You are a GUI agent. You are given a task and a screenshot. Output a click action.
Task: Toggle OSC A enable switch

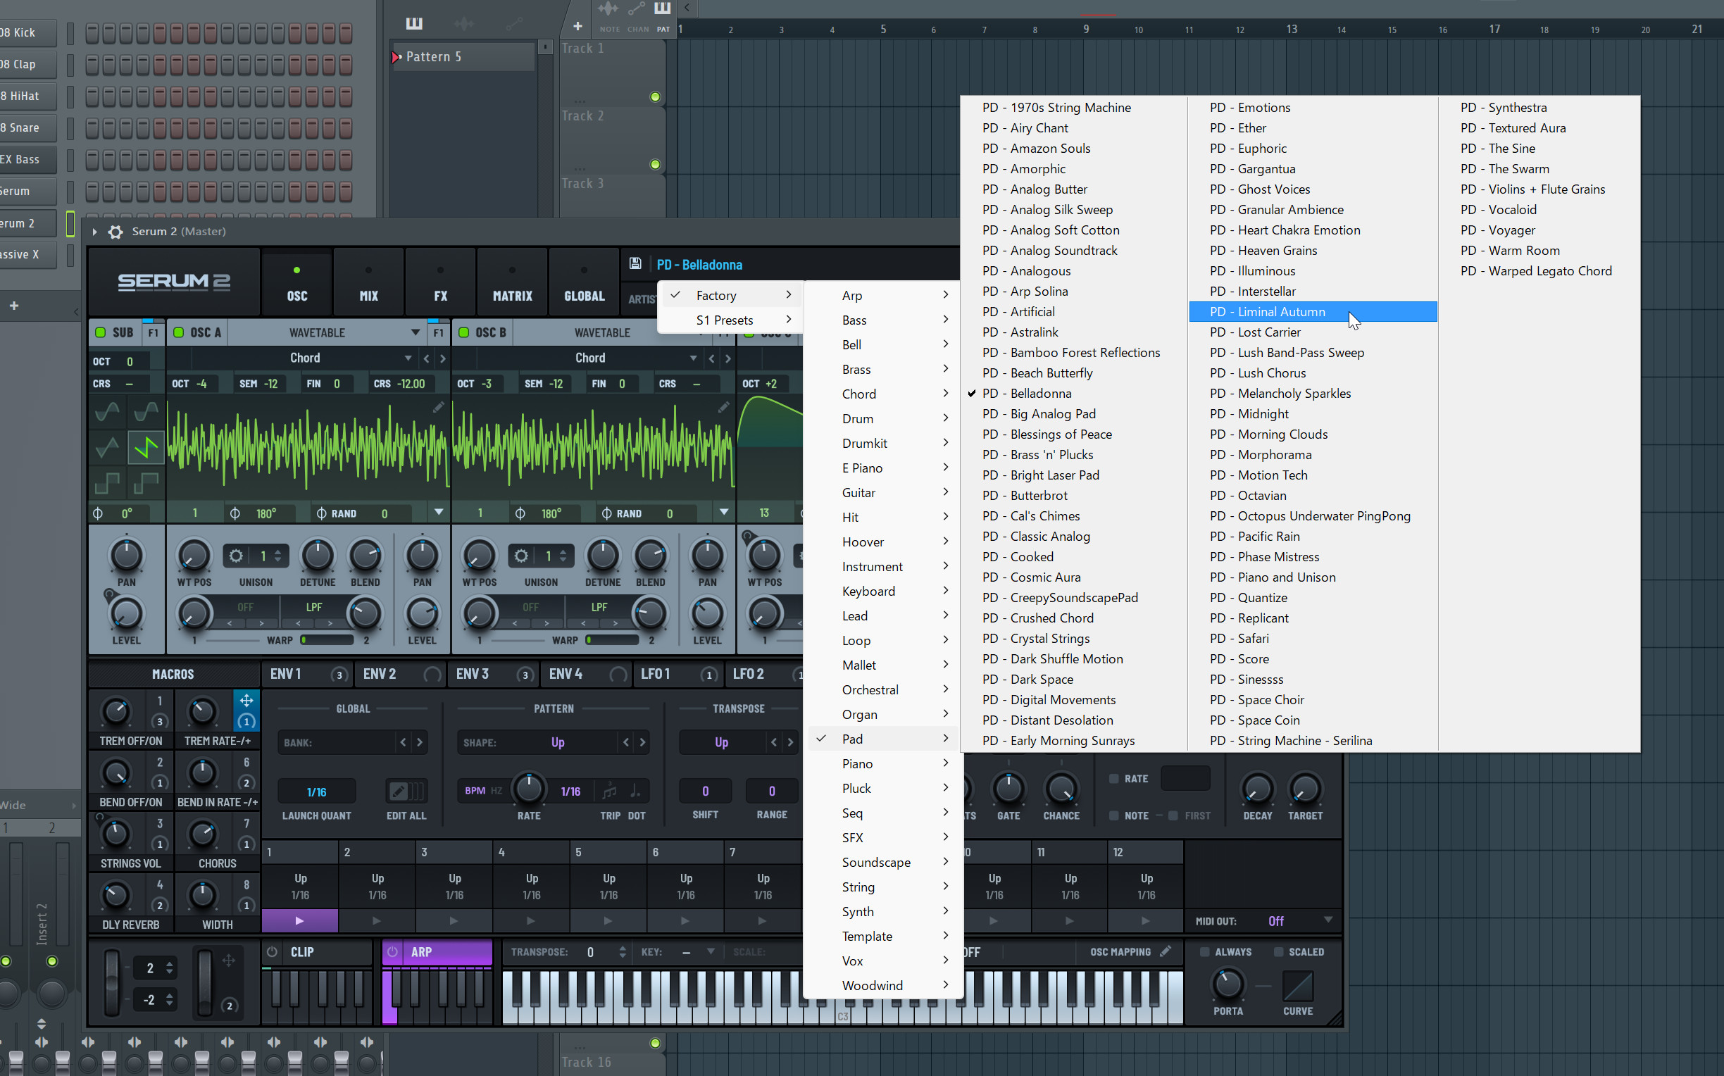179,332
